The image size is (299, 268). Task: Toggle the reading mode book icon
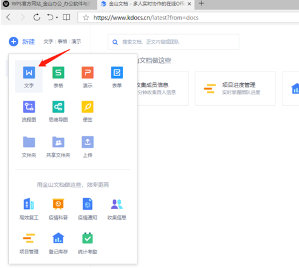67,17
